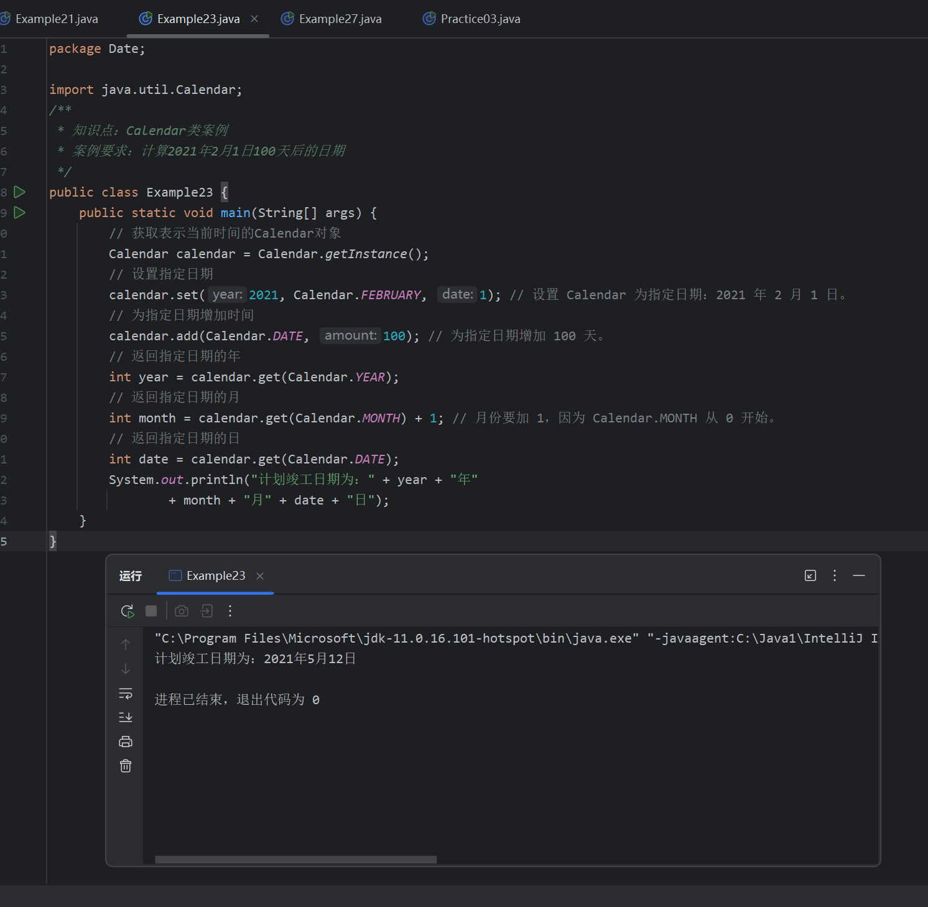The image size is (928, 907).
Task: Switch to the Example27.java tab
Action: 340,19
